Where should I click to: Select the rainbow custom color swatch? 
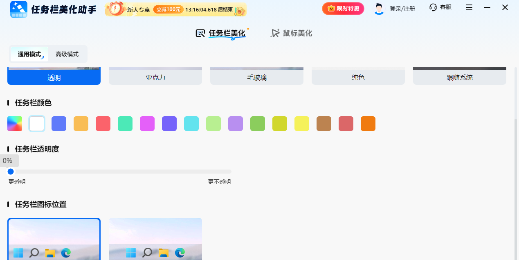click(x=15, y=123)
